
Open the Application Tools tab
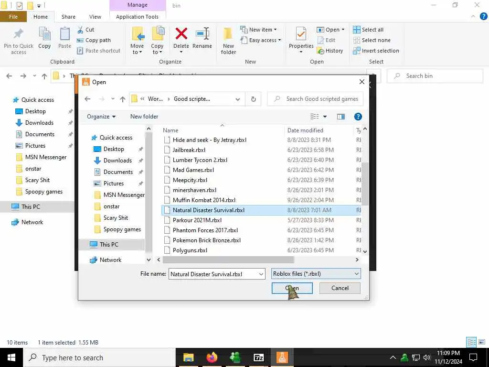point(137,17)
